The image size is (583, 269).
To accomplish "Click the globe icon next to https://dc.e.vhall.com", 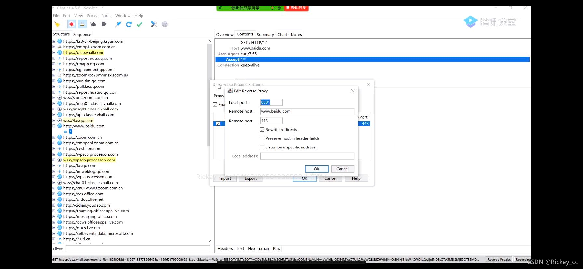I will (x=60, y=53).
